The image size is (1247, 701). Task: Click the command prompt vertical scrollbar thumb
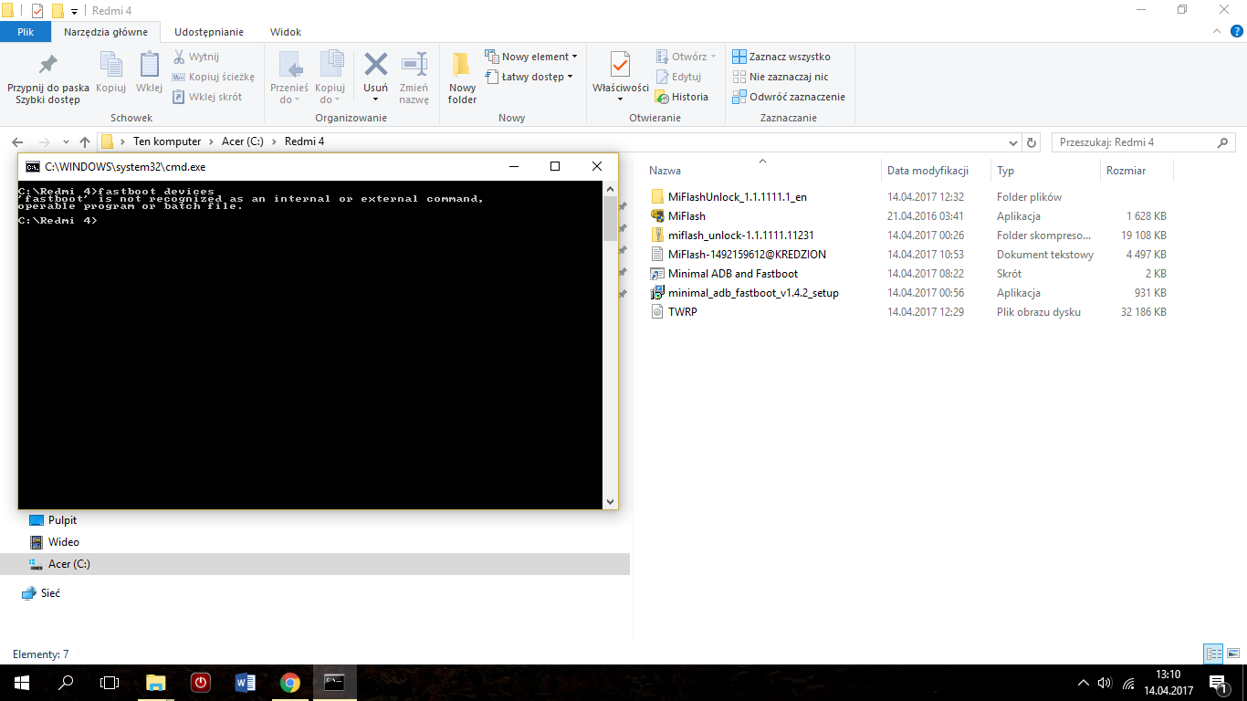point(611,219)
